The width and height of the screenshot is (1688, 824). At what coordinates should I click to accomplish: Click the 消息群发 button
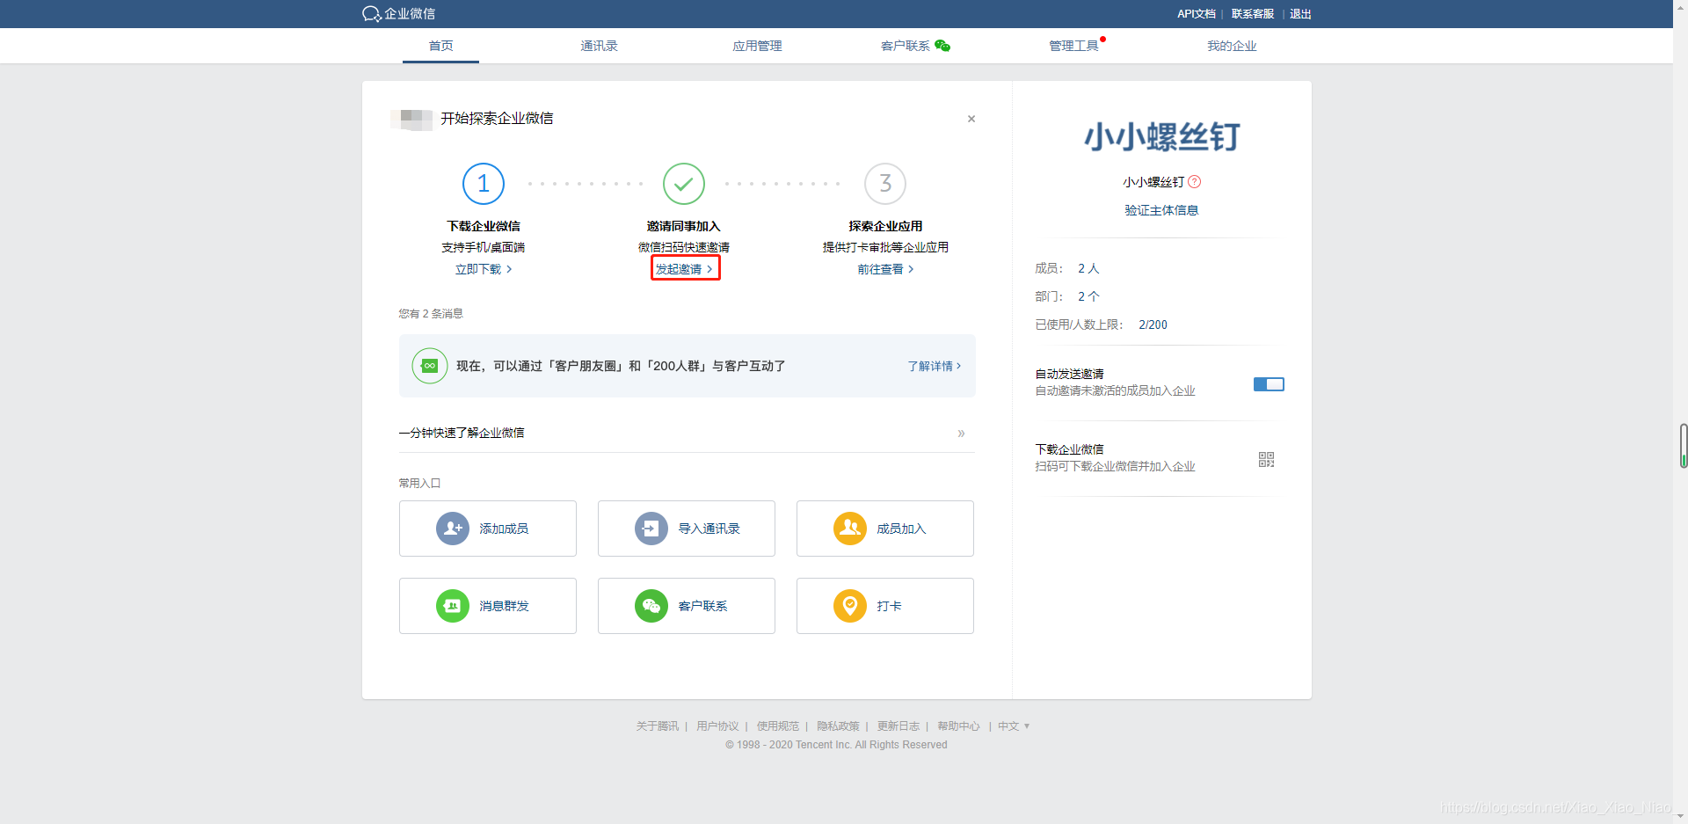click(x=488, y=606)
